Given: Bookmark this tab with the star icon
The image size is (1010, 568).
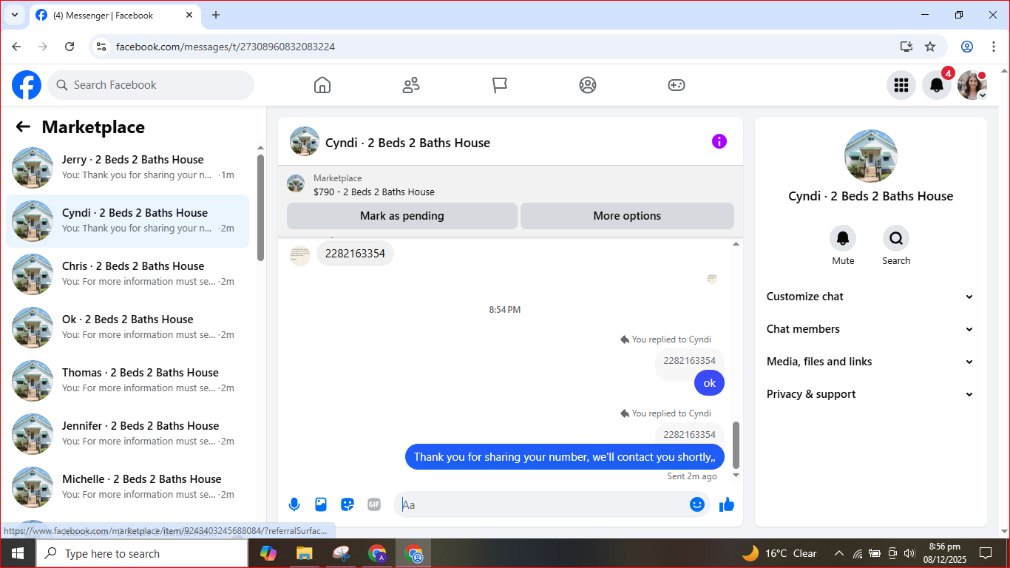Looking at the screenshot, I should (930, 47).
